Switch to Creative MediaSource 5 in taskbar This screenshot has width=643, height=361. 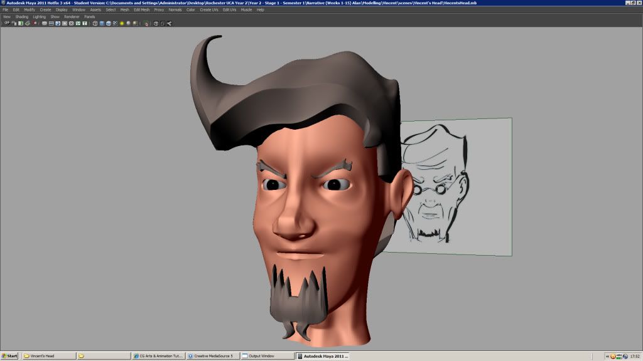pyautogui.click(x=213, y=356)
